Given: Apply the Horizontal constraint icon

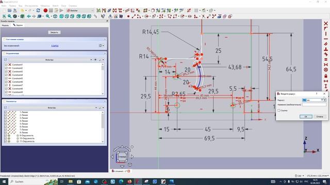Looking at the screenshot, I should coord(326,39).
